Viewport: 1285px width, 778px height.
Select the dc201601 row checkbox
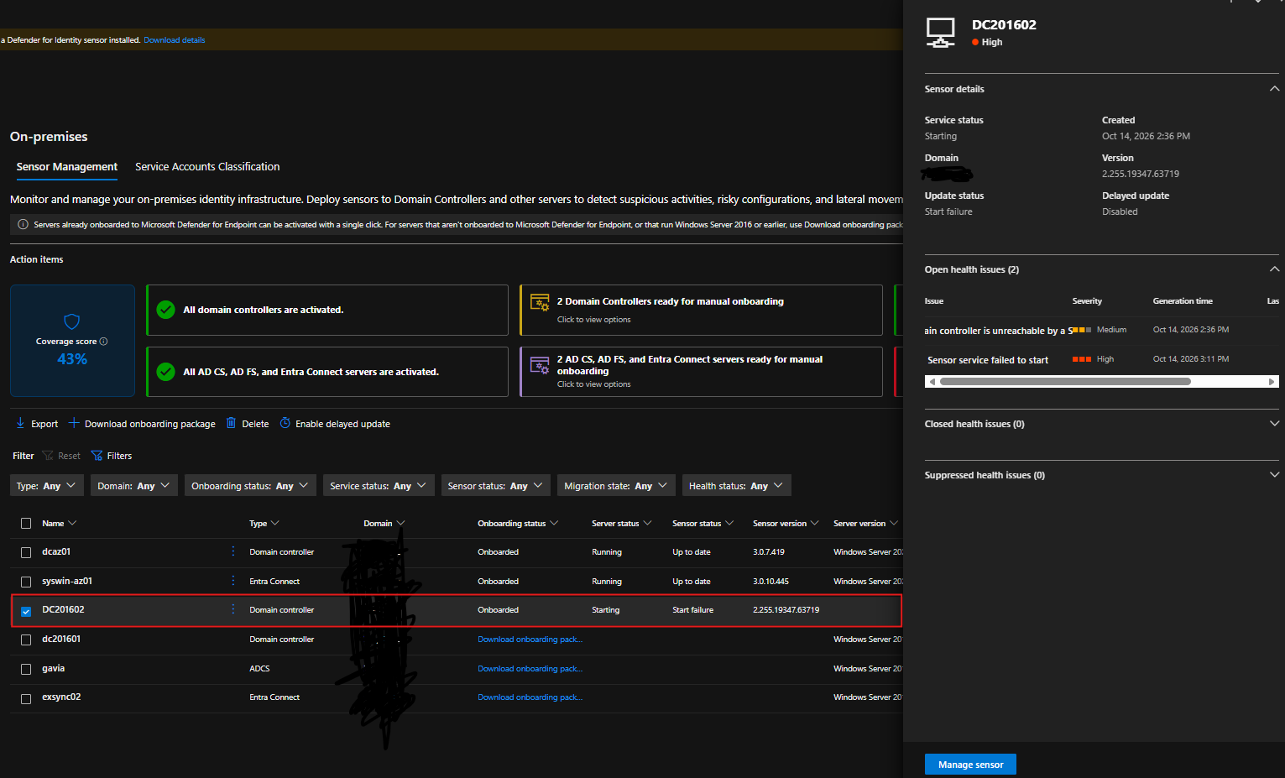click(x=26, y=640)
